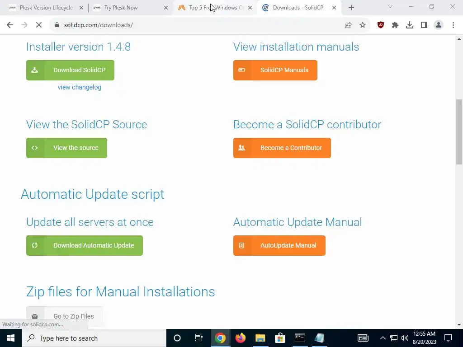Close the Top 5 Free Windows tab
This screenshot has width=463, height=347.
(250, 8)
